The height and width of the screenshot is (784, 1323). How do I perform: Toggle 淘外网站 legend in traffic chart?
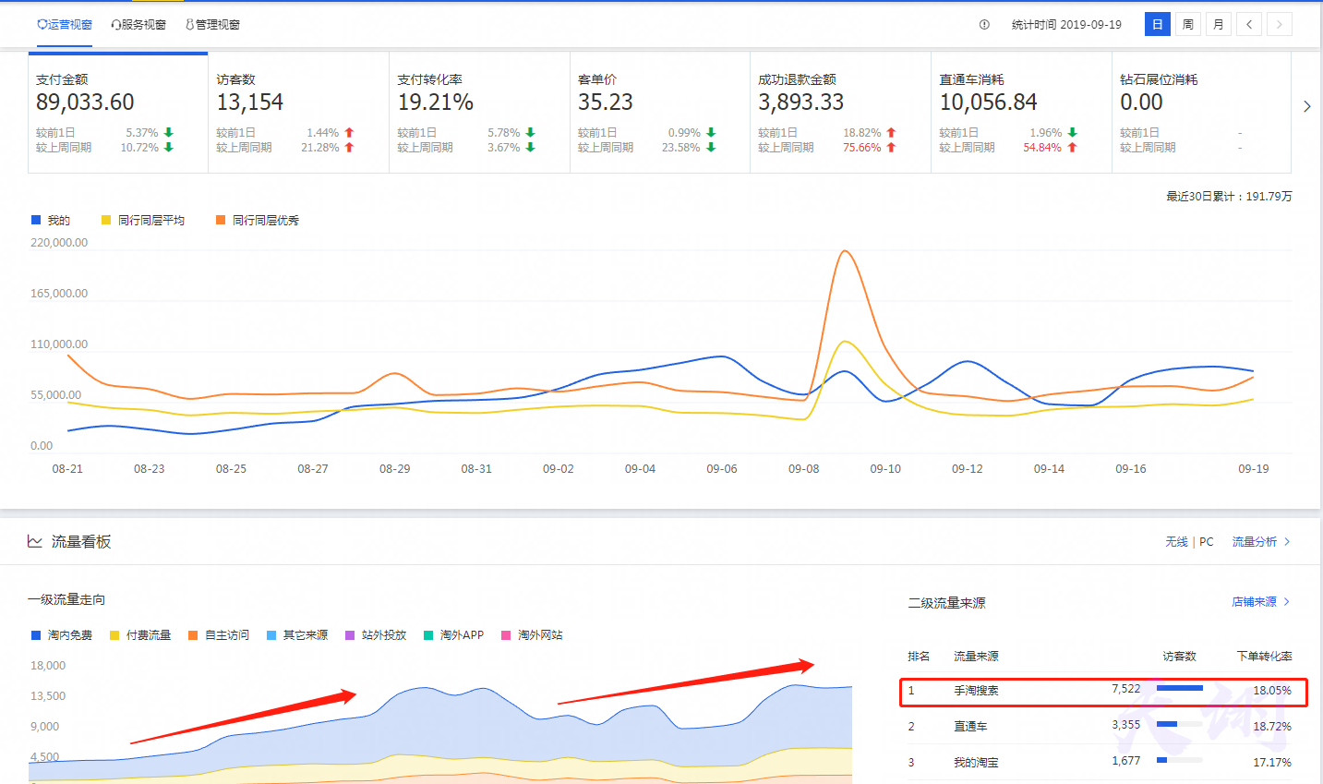coord(532,635)
